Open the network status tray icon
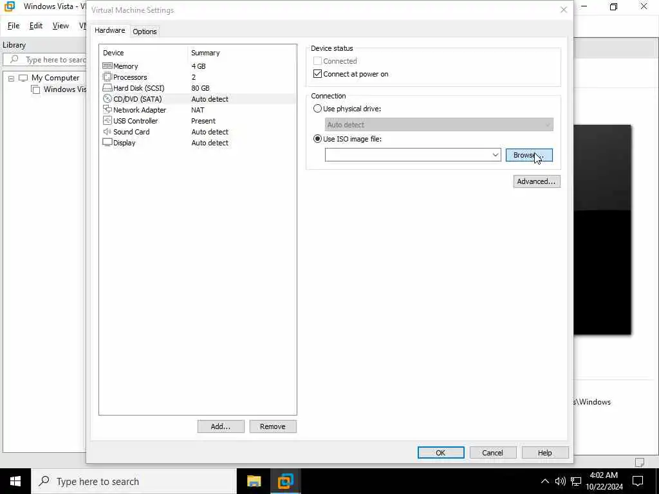The width and height of the screenshot is (659, 494). 576,481
